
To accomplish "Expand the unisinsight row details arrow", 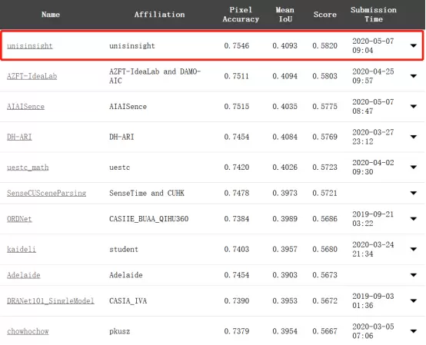I will click(x=413, y=45).
